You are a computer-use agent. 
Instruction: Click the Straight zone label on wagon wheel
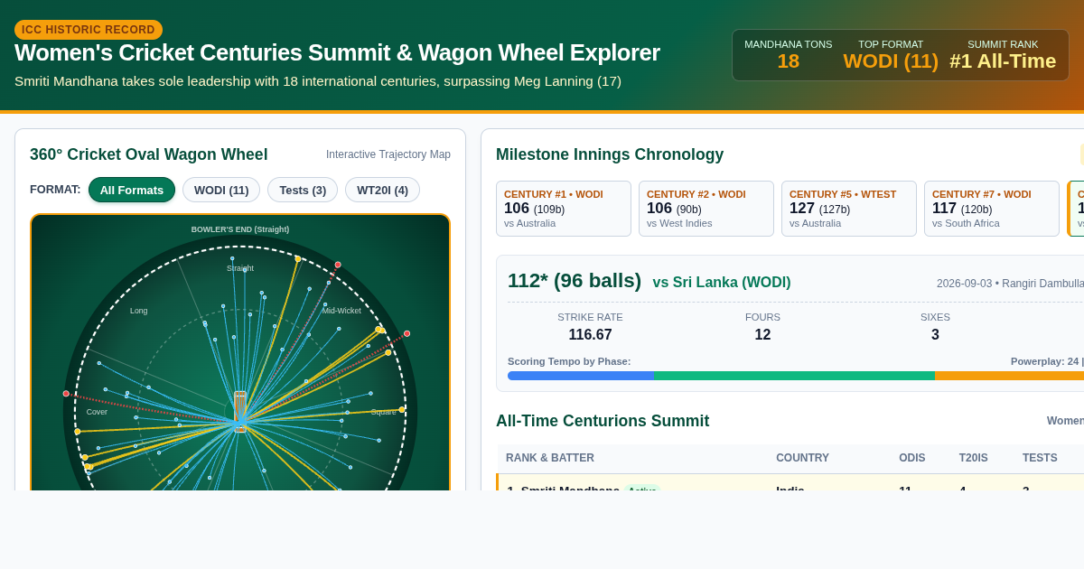click(x=240, y=268)
